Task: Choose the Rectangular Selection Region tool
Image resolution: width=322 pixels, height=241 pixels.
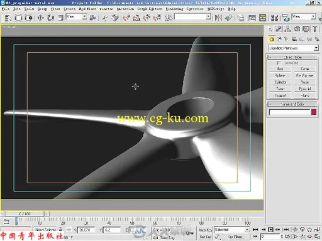Action: tap(18, 18)
